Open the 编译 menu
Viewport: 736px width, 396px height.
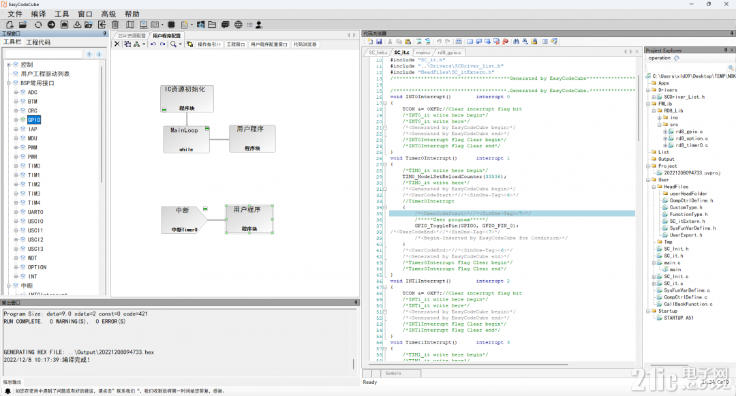tap(38, 14)
